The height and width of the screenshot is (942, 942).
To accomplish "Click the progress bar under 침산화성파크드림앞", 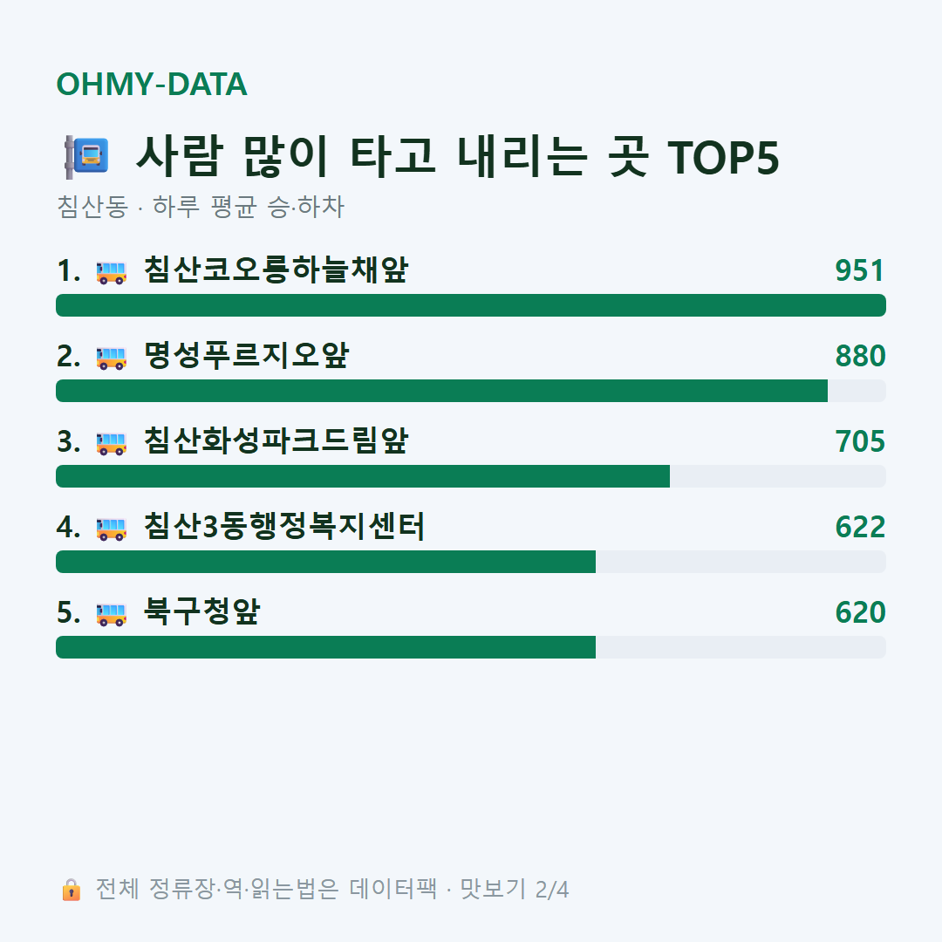I will (x=471, y=476).
